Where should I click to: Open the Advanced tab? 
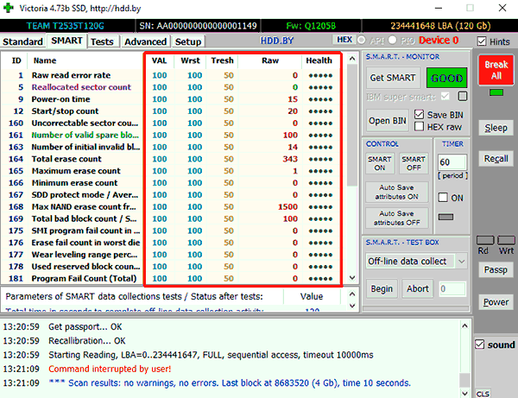[145, 41]
